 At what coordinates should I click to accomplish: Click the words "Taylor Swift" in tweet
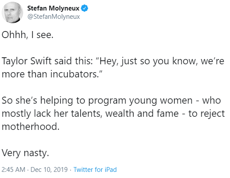coord(27,61)
